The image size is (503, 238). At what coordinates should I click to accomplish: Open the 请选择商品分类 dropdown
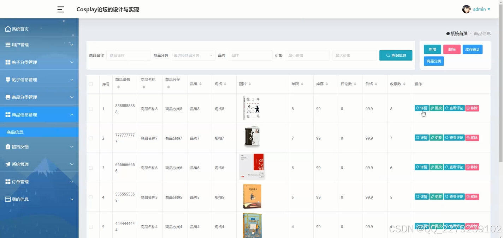point(193,55)
